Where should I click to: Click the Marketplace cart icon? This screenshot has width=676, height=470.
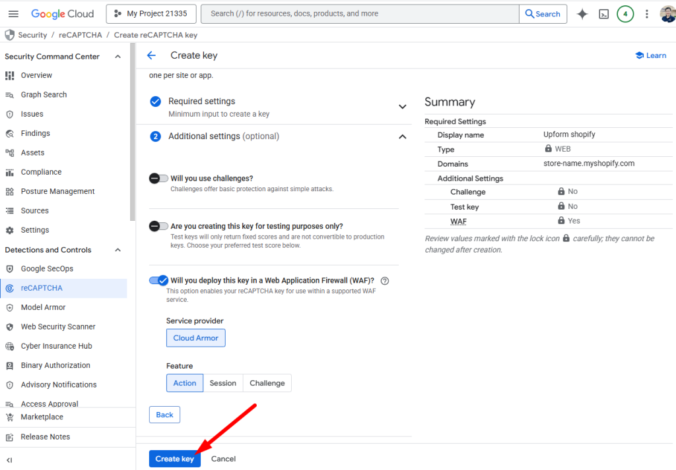click(9, 417)
